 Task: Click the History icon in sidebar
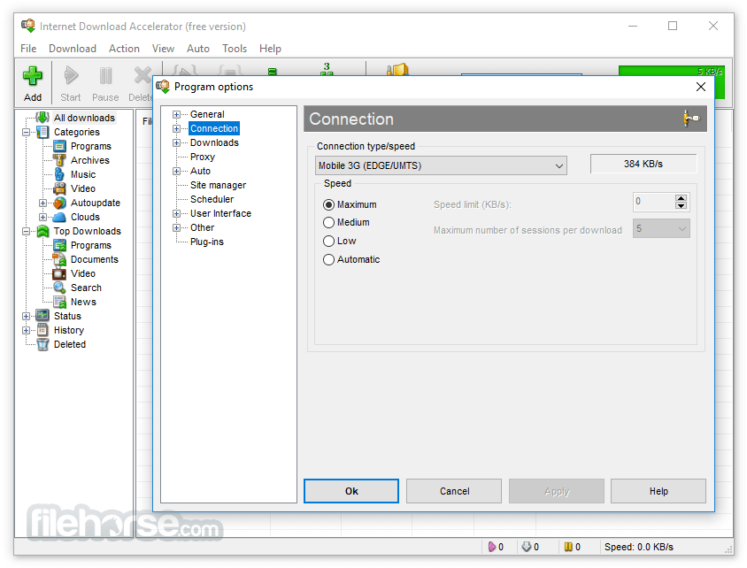42,330
